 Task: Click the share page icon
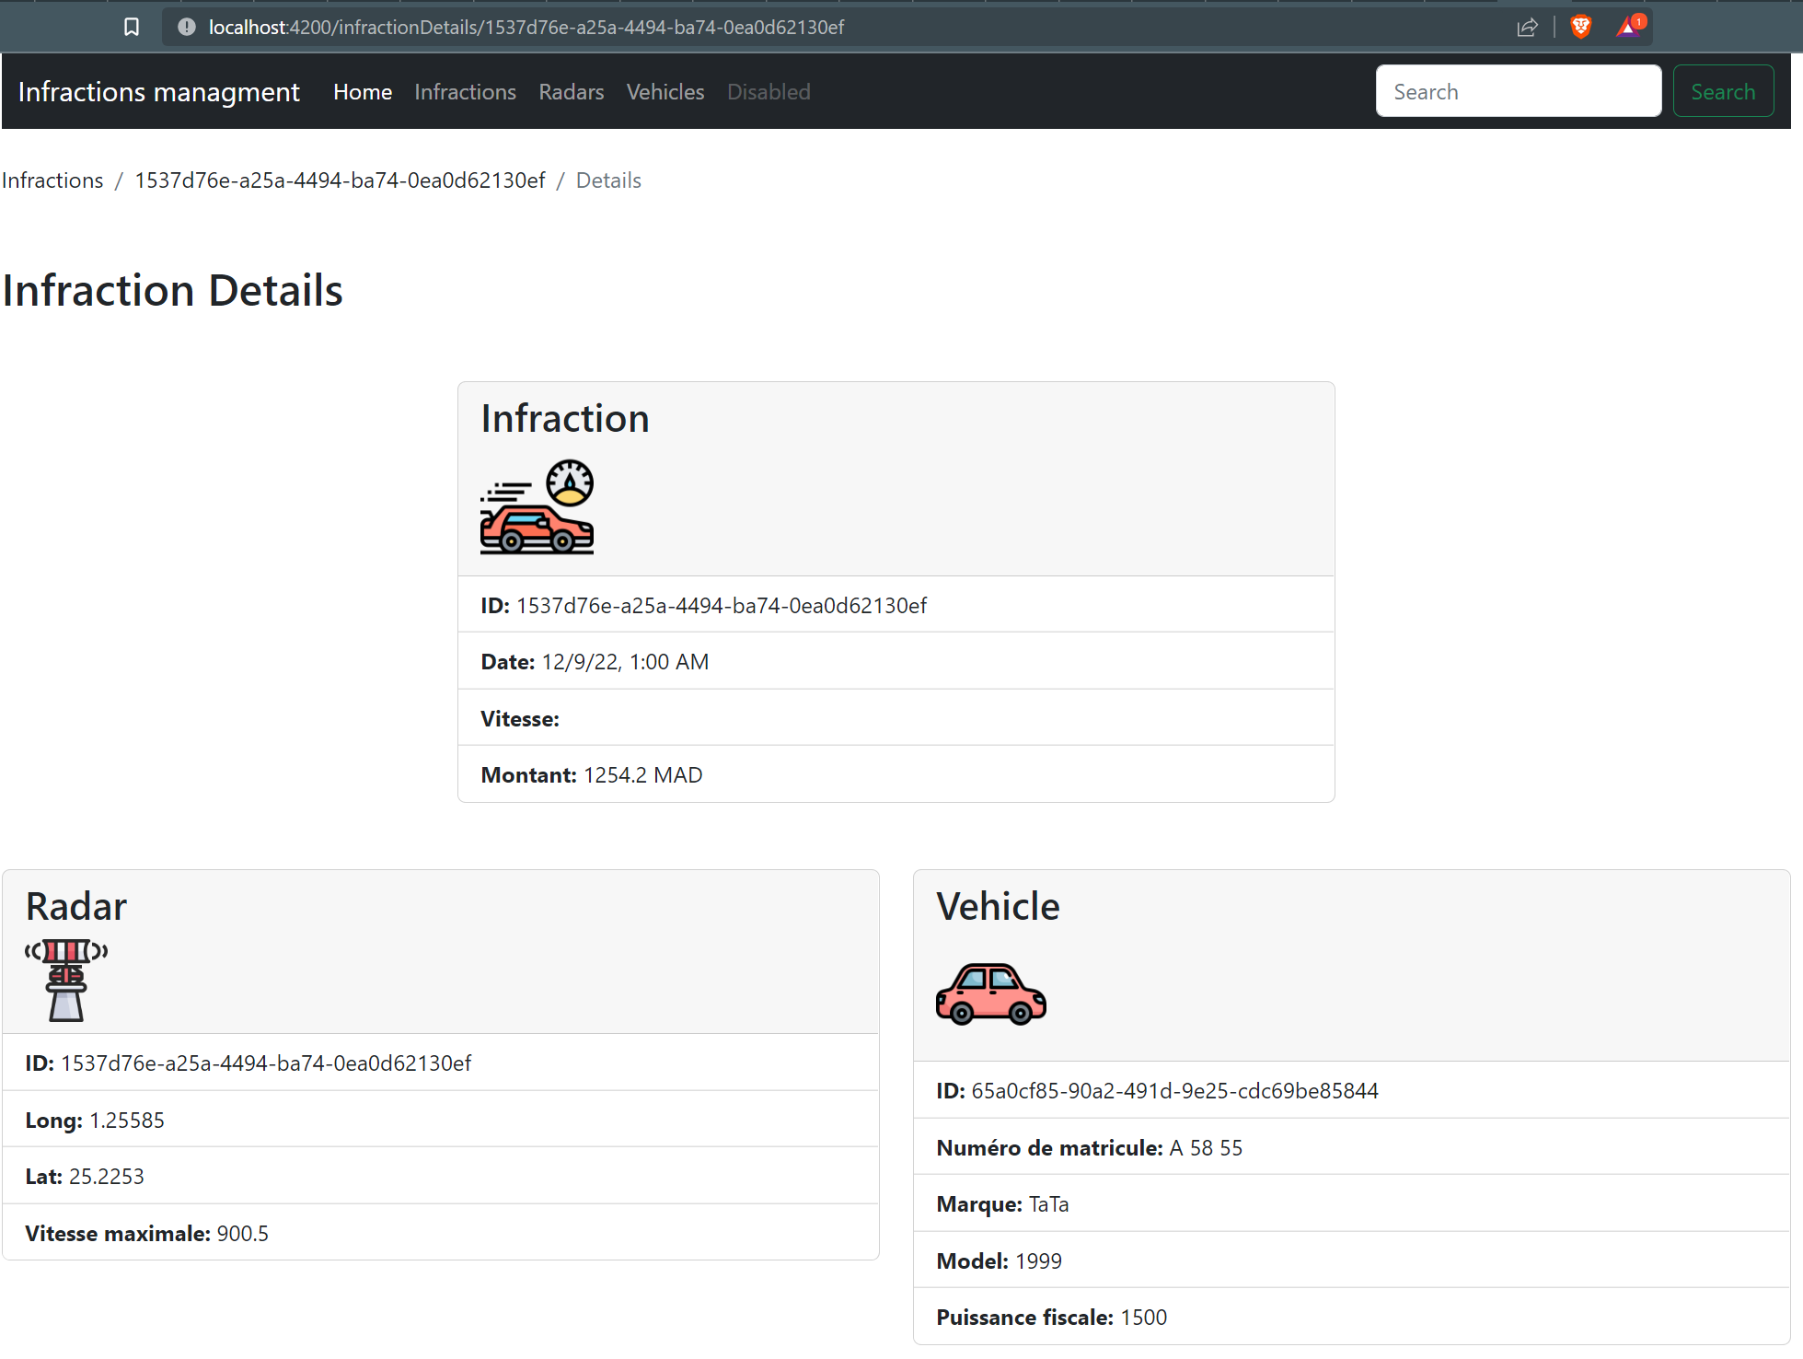[x=1527, y=27]
